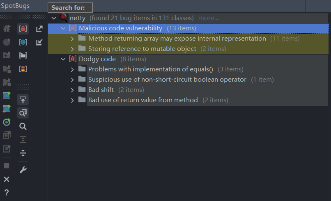The width and height of the screenshot is (331, 201).
Task: Analyze project files excluding tests
Action: pos(7,96)
